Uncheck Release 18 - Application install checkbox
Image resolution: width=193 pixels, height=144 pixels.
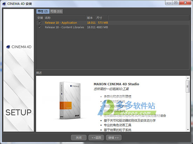pos(40,22)
